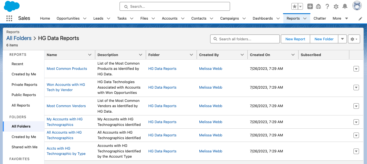Open row actions for Most Common Products
The image size is (367, 164).
(x=356, y=69)
